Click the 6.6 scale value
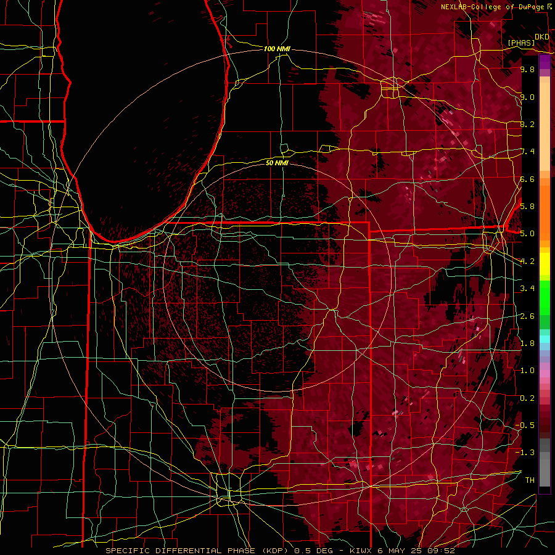Screen dimensions: 555x555 (527, 179)
